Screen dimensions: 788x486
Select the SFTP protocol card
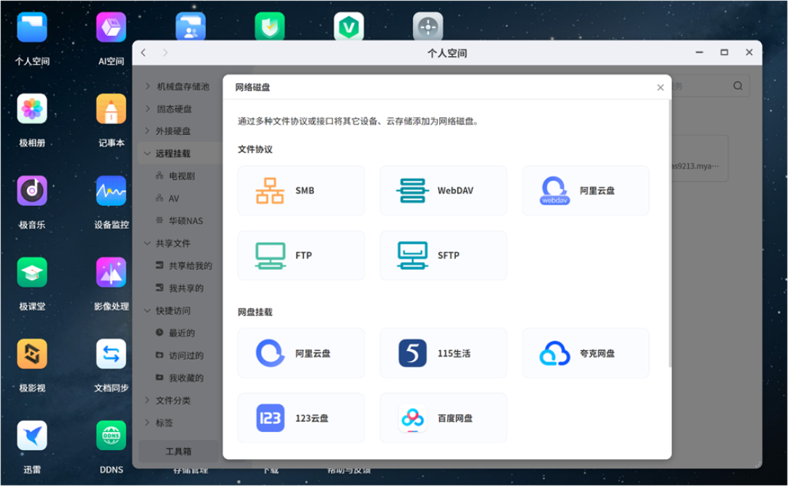pos(444,255)
